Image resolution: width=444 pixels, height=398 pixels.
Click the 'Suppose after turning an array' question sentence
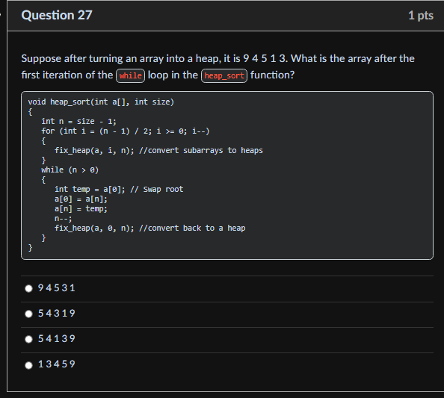pos(218,66)
